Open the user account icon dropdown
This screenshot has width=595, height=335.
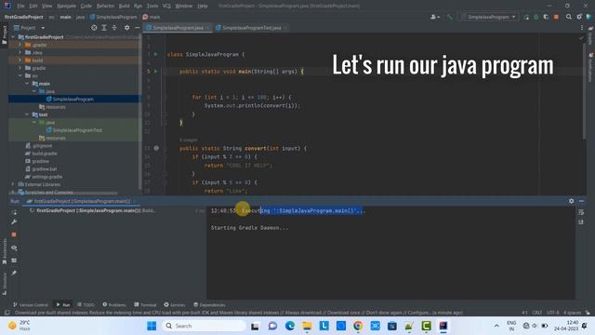(435, 17)
